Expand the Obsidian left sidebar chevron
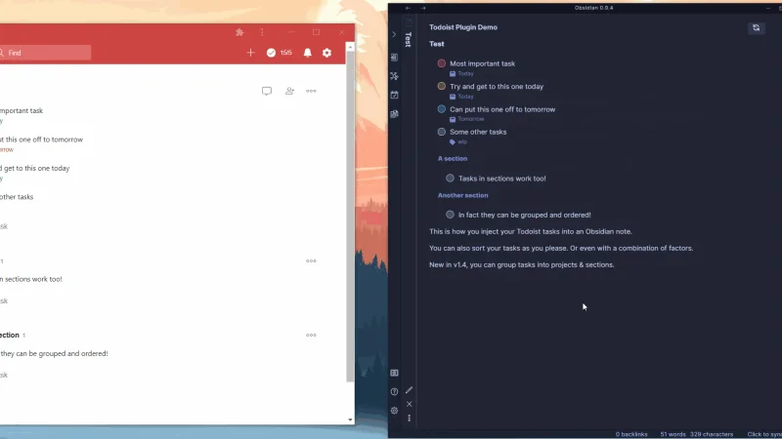The height and width of the screenshot is (439, 782). (x=394, y=35)
